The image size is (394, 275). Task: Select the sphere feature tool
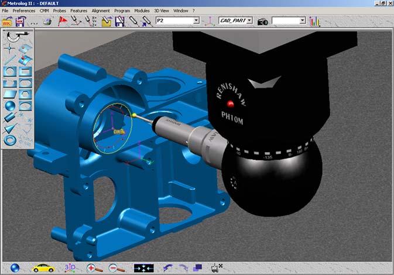[x=10, y=106]
